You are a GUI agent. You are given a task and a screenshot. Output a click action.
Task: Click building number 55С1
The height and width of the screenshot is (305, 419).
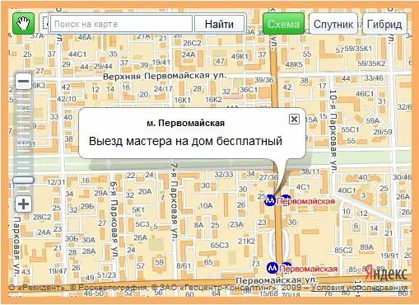350,129
